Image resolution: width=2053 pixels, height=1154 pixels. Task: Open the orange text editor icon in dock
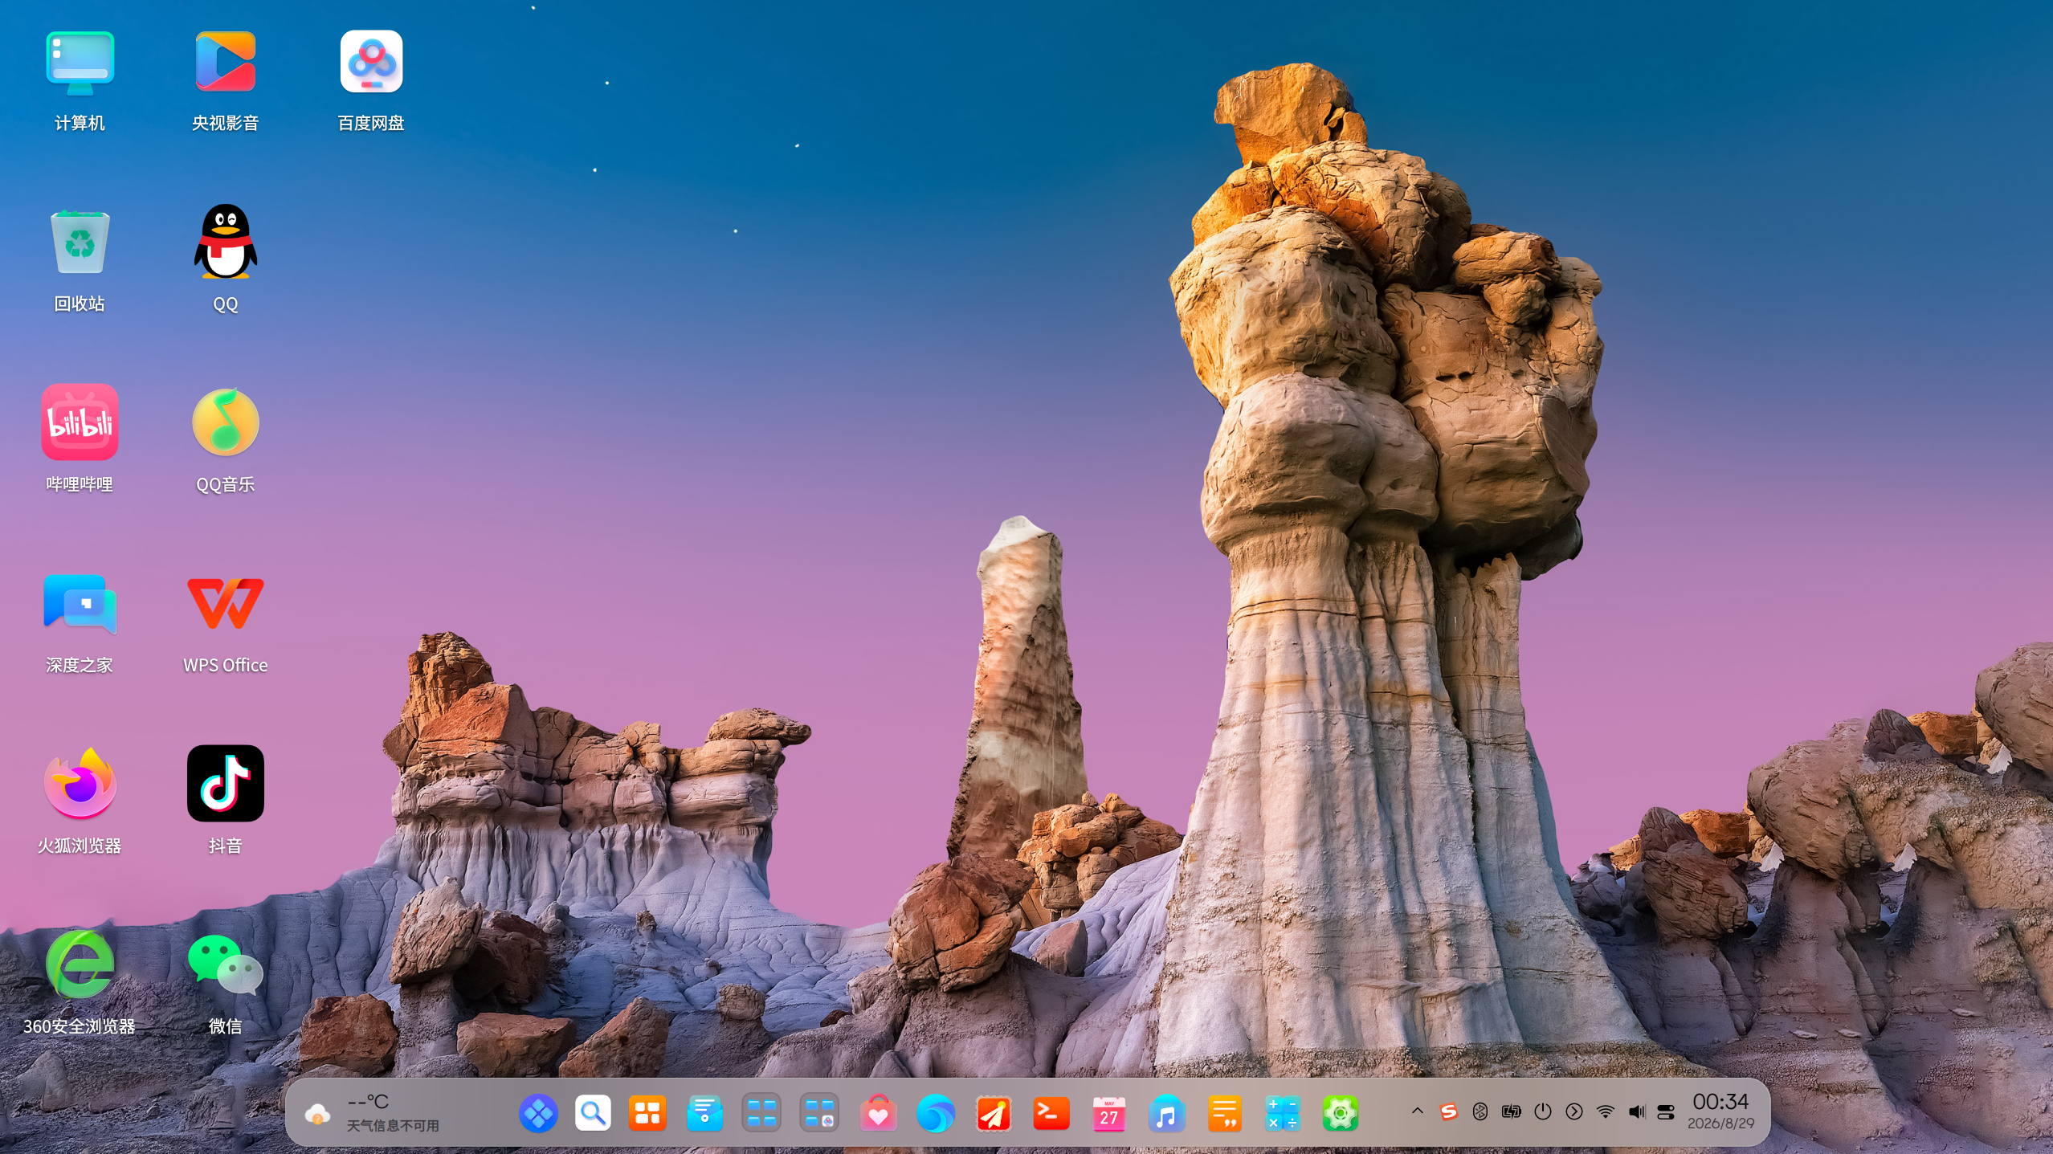(x=1225, y=1114)
